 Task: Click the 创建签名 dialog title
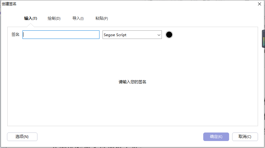click(9, 4)
